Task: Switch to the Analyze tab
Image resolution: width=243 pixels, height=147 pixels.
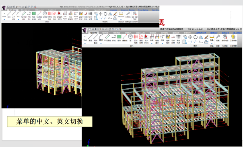Action: 113,10
